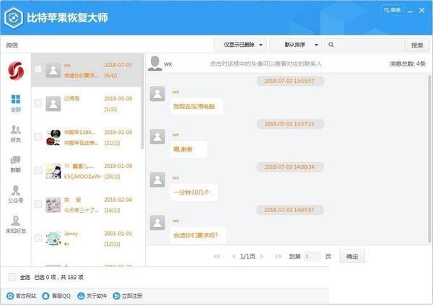433x305 pixels.
Task: Click the go-to page number field
Action: 312,257
